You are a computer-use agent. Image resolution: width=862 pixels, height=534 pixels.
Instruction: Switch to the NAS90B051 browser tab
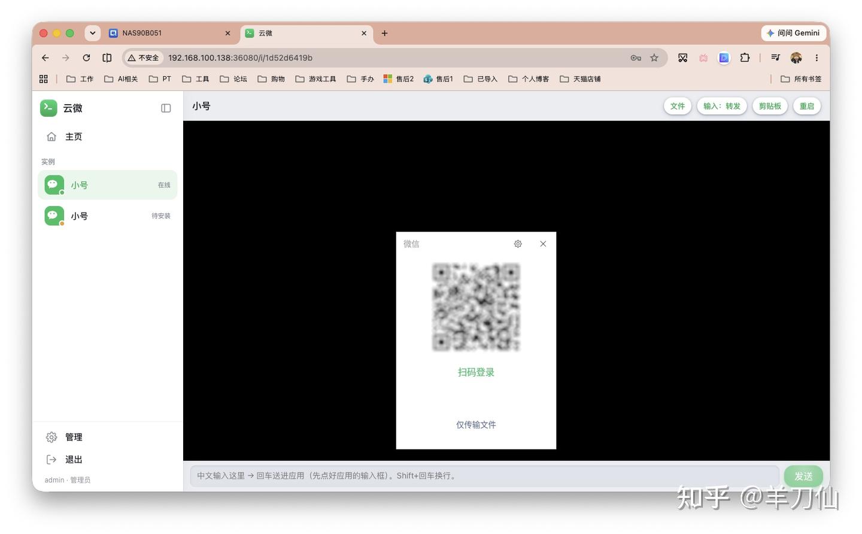[170, 34]
